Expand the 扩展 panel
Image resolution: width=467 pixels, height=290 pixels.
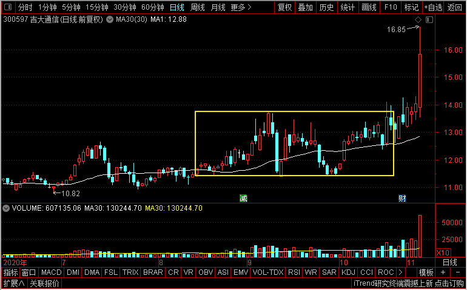pos(14,284)
